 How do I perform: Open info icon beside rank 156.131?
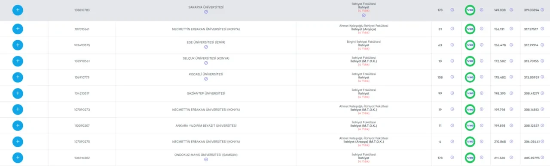(511, 29)
